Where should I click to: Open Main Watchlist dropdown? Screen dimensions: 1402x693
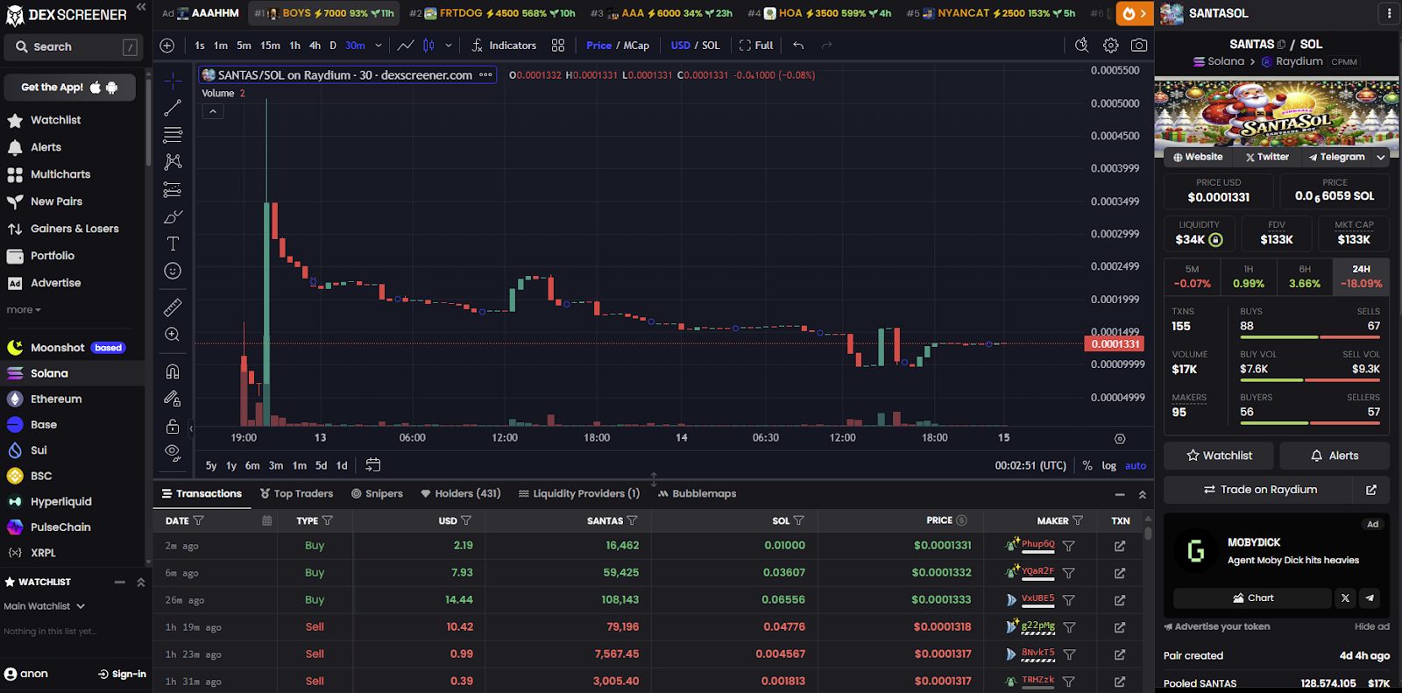click(x=45, y=606)
